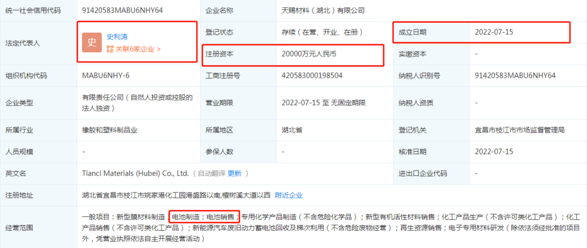Click the 史 avatar icon of legal representative
The image size is (587, 248).
coord(92,42)
